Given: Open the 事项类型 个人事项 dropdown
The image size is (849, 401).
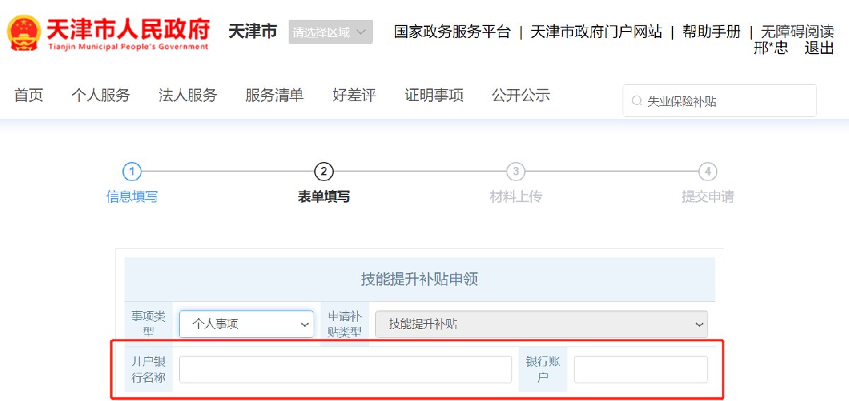Looking at the screenshot, I should point(246,324).
